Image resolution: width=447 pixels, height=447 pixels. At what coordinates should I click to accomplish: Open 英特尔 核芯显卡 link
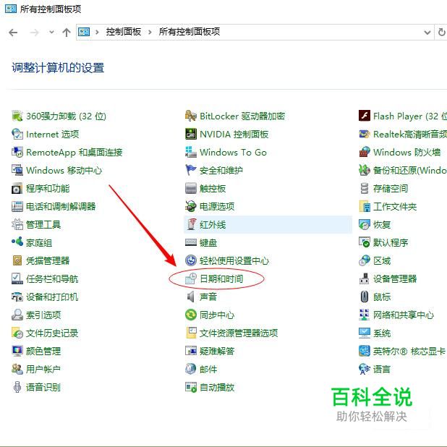[x=409, y=351]
